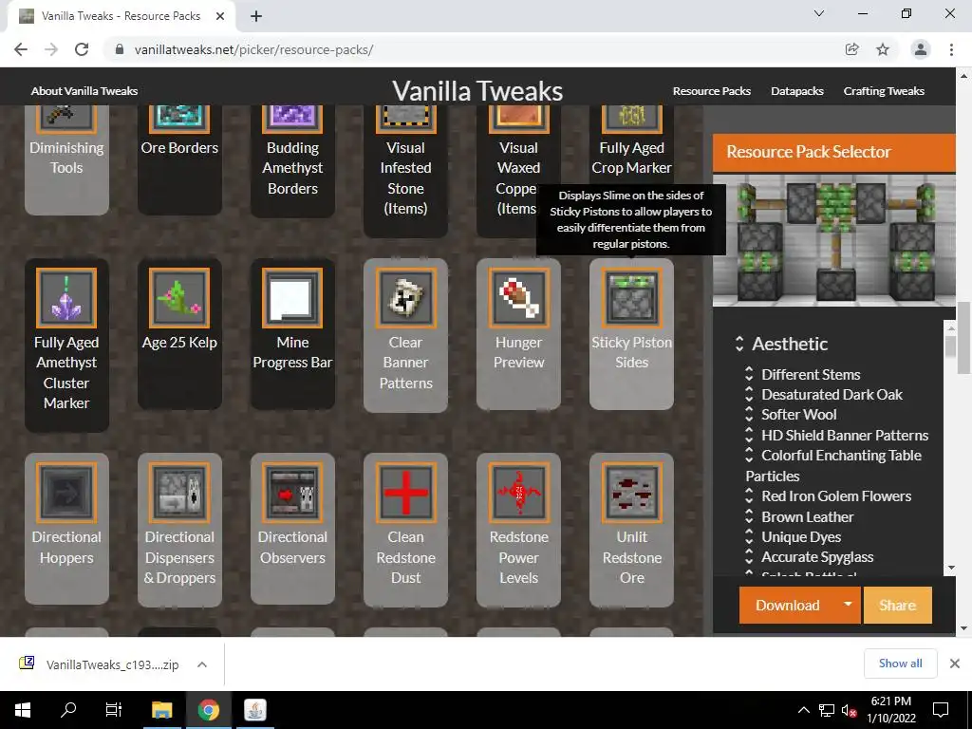This screenshot has height=729, width=972.
Task: Click the Accurate Spyglass list entry
Action: pyautogui.click(x=817, y=556)
